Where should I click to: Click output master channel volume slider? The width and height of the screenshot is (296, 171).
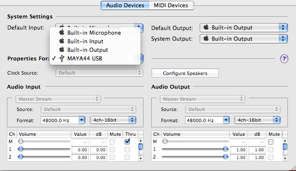coord(195,141)
